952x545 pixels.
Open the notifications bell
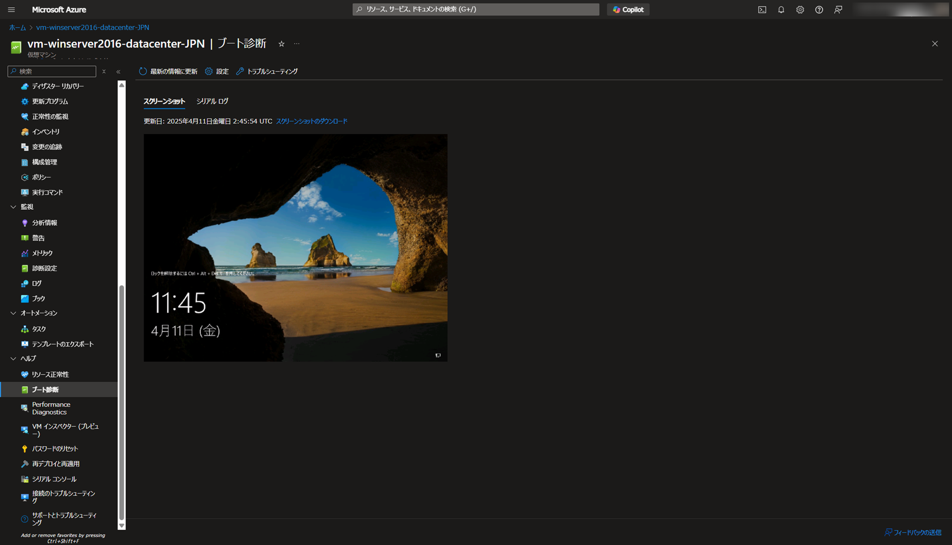point(781,9)
